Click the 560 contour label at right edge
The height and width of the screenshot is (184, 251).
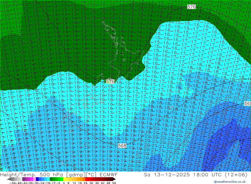(247, 103)
